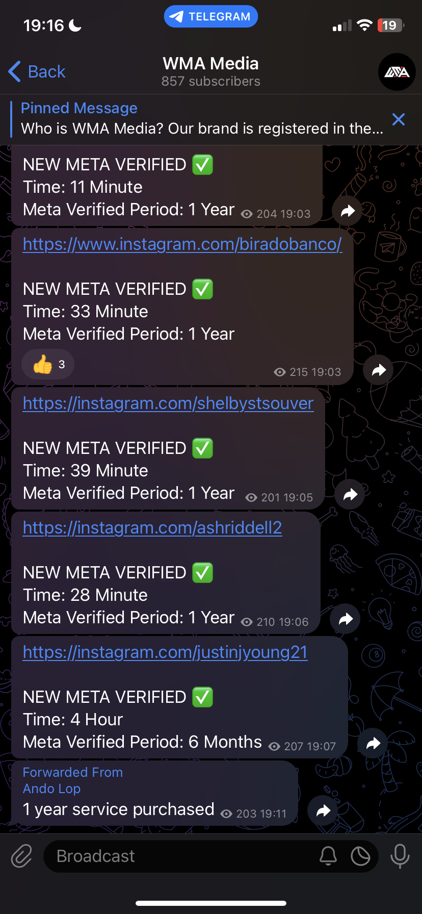Forward the '1 year service purchased' message
Viewport: 422px width, 914px height.
323,810
